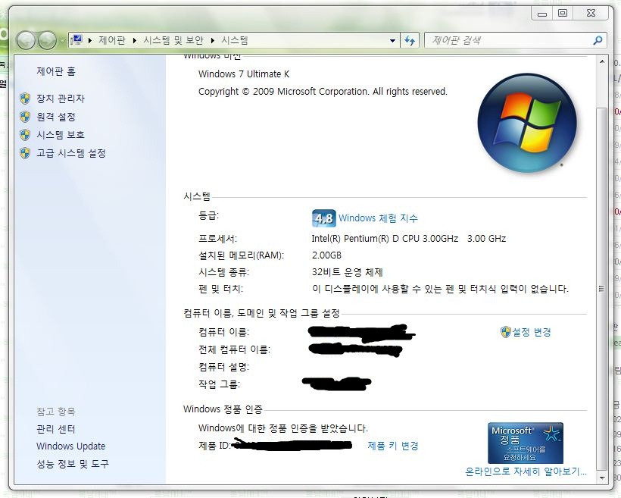Open 고급 시스템 설정 link
This screenshot has width=621, height=498.
click(71, 153)
